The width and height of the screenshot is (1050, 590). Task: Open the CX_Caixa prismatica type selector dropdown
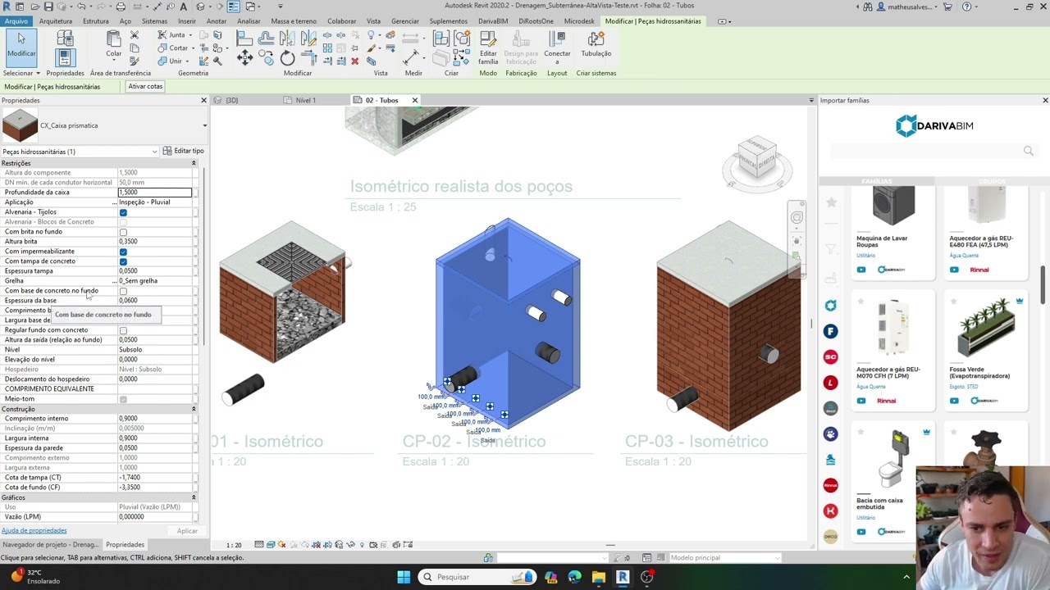pos(204,125)
